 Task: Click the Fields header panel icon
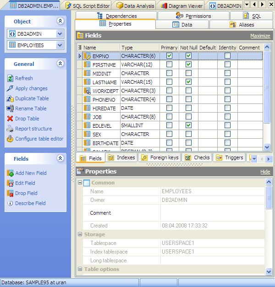80,35
